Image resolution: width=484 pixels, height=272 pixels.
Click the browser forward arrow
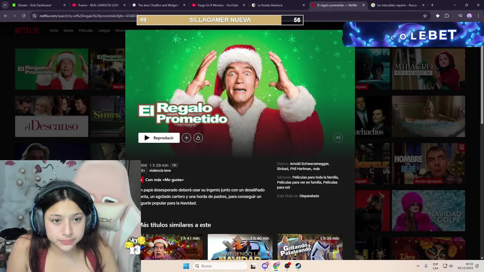click(14, 16)
